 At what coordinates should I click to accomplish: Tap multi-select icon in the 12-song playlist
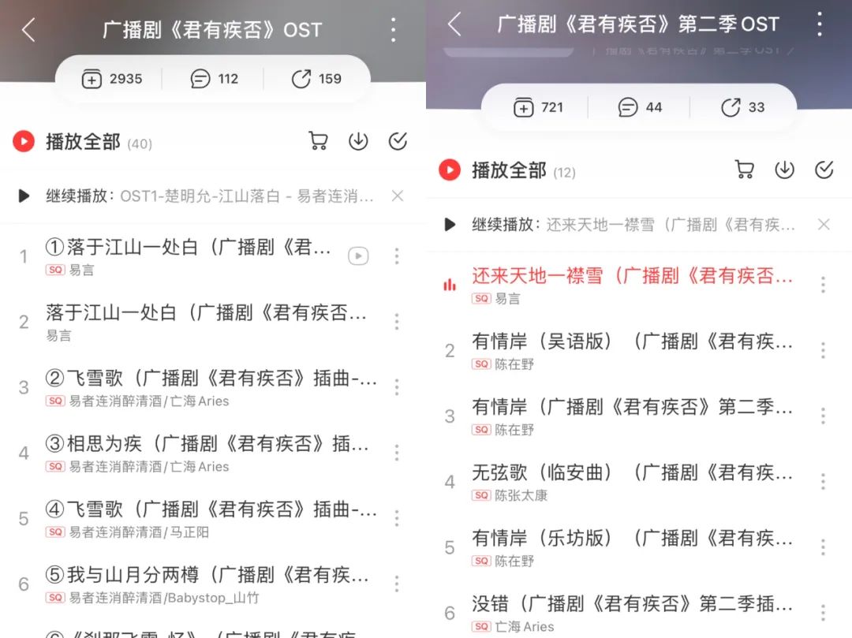point(824,170)
